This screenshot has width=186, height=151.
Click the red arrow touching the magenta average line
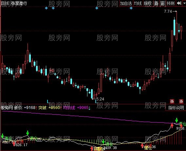(172, 125)
